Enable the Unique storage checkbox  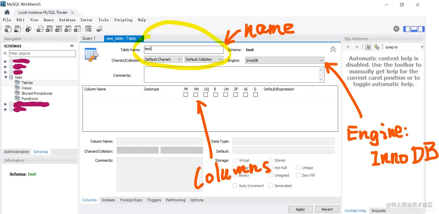click(298, 168)
